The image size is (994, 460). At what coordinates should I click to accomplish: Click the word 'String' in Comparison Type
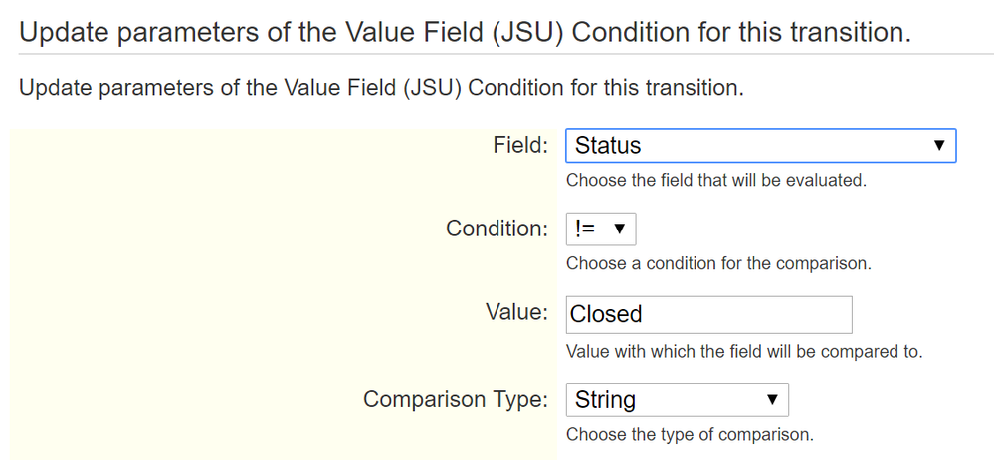[605, 400]
